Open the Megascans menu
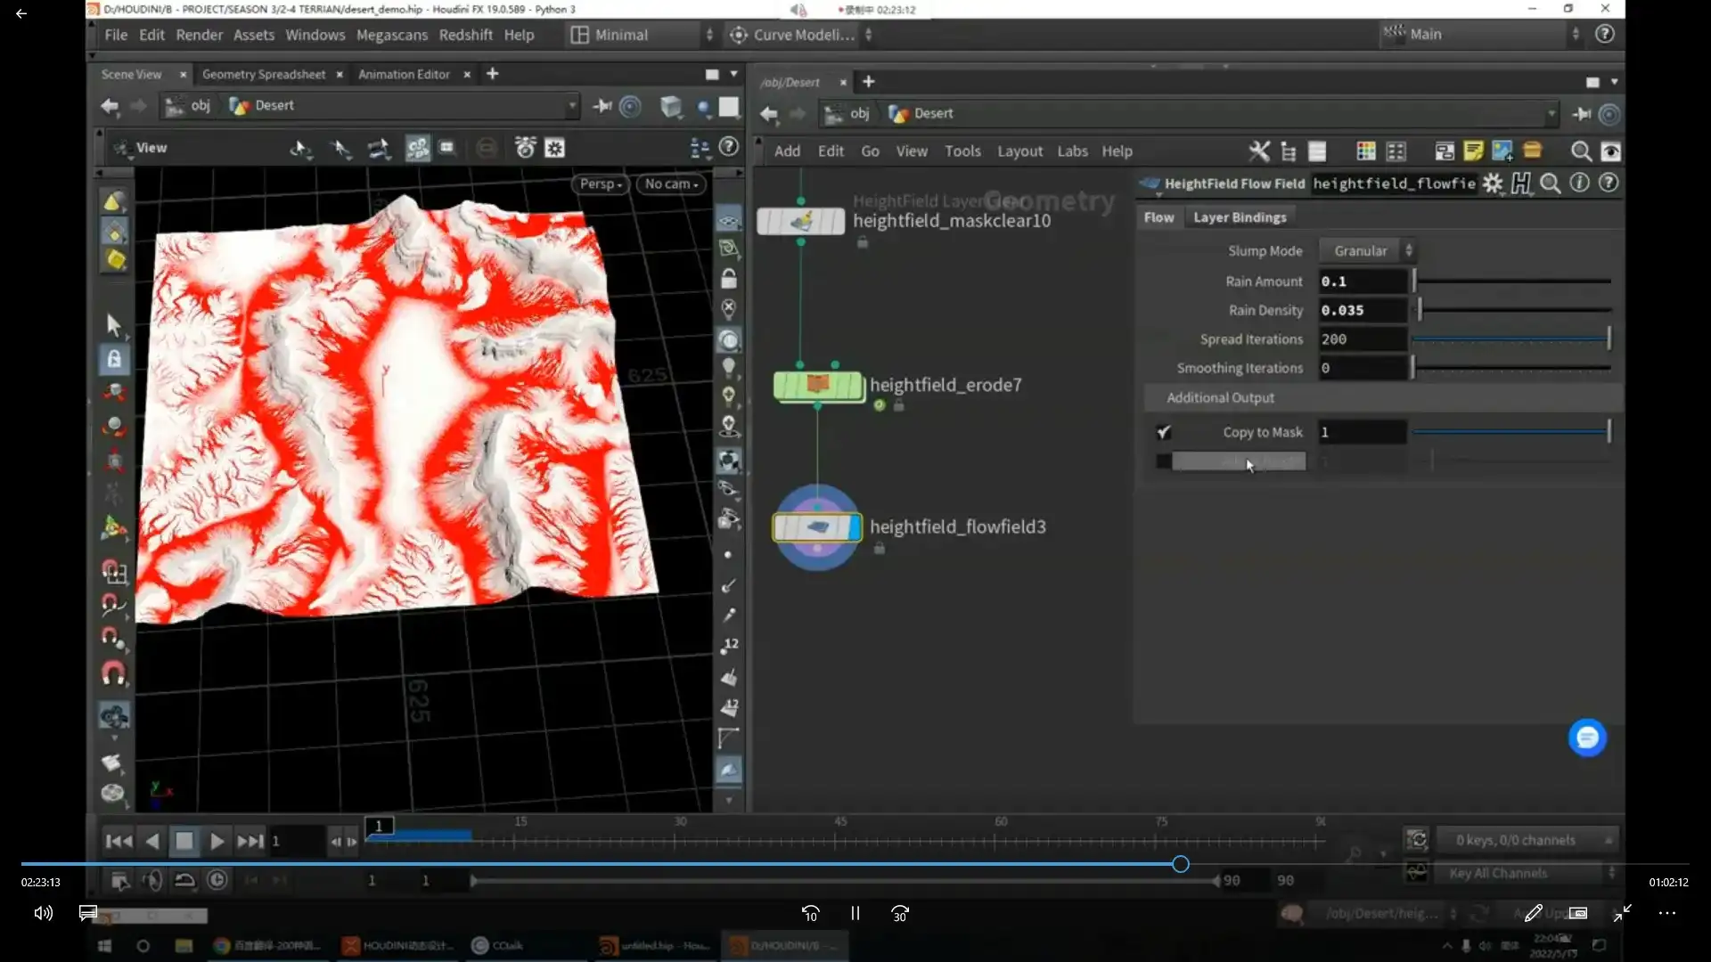1711x962 pixels. click(x=391, y=35)
